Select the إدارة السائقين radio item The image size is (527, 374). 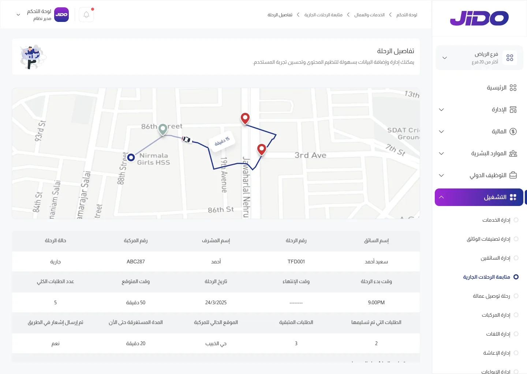tap(516, 258)
